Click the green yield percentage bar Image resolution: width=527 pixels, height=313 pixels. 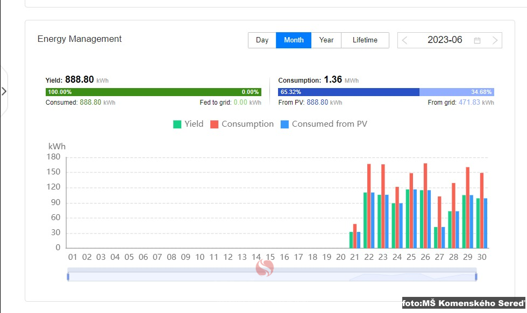coord(153,92)
